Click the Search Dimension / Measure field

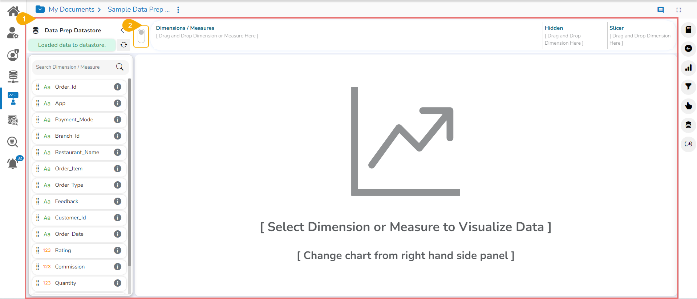(x=74, y=67)
